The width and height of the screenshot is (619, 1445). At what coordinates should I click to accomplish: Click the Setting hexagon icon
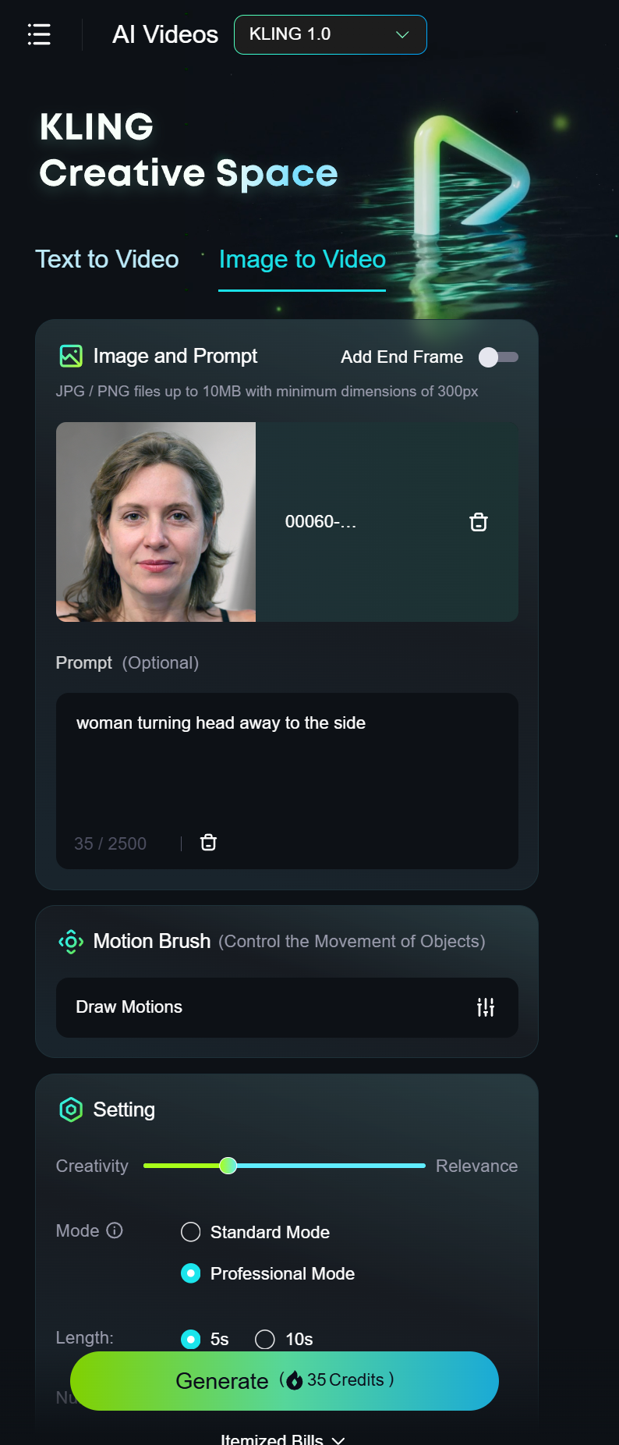point(71,1109)
